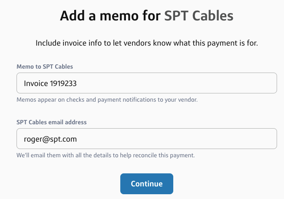Screen dimensions: 284x199
Task: Click 'roger' in the email address field
Action: point(32,139)
